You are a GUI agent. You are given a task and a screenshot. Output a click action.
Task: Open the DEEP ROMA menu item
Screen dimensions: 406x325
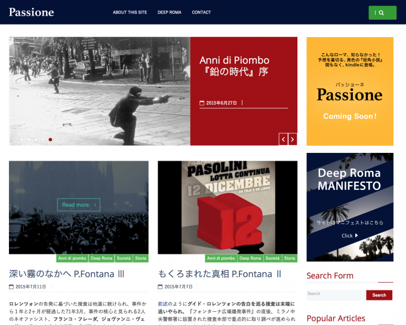(169, 13)
